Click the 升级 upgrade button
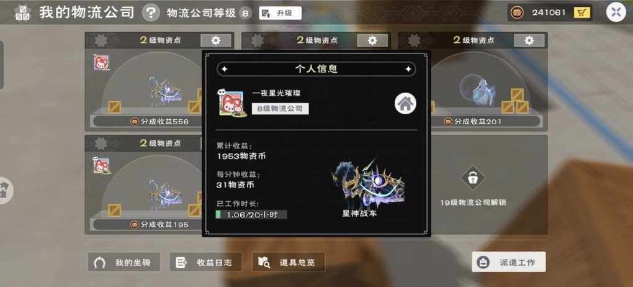 (280, 13)
